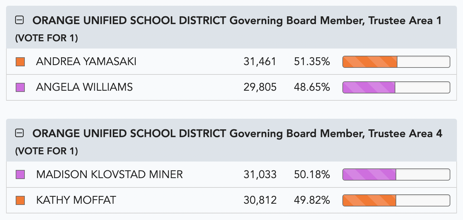Collapse the Trustee Area 4 contest section
The image size is (463, 220).
click(x=20, y=133)
